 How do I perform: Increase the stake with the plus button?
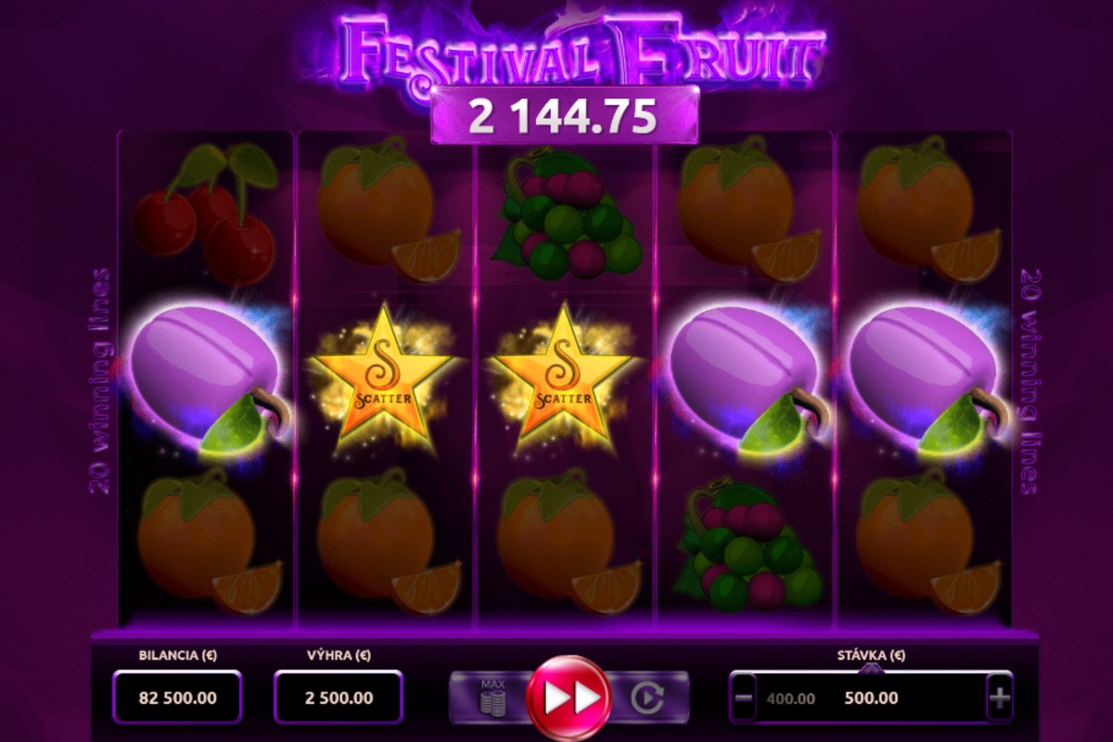pyautogui.click(x=999, y=698)
